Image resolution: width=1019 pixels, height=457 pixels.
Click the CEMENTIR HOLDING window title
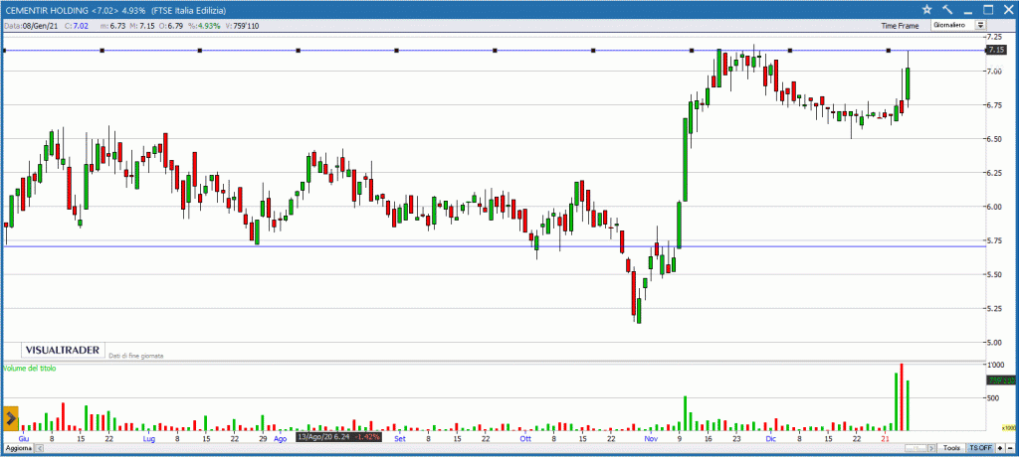[115, 10]
